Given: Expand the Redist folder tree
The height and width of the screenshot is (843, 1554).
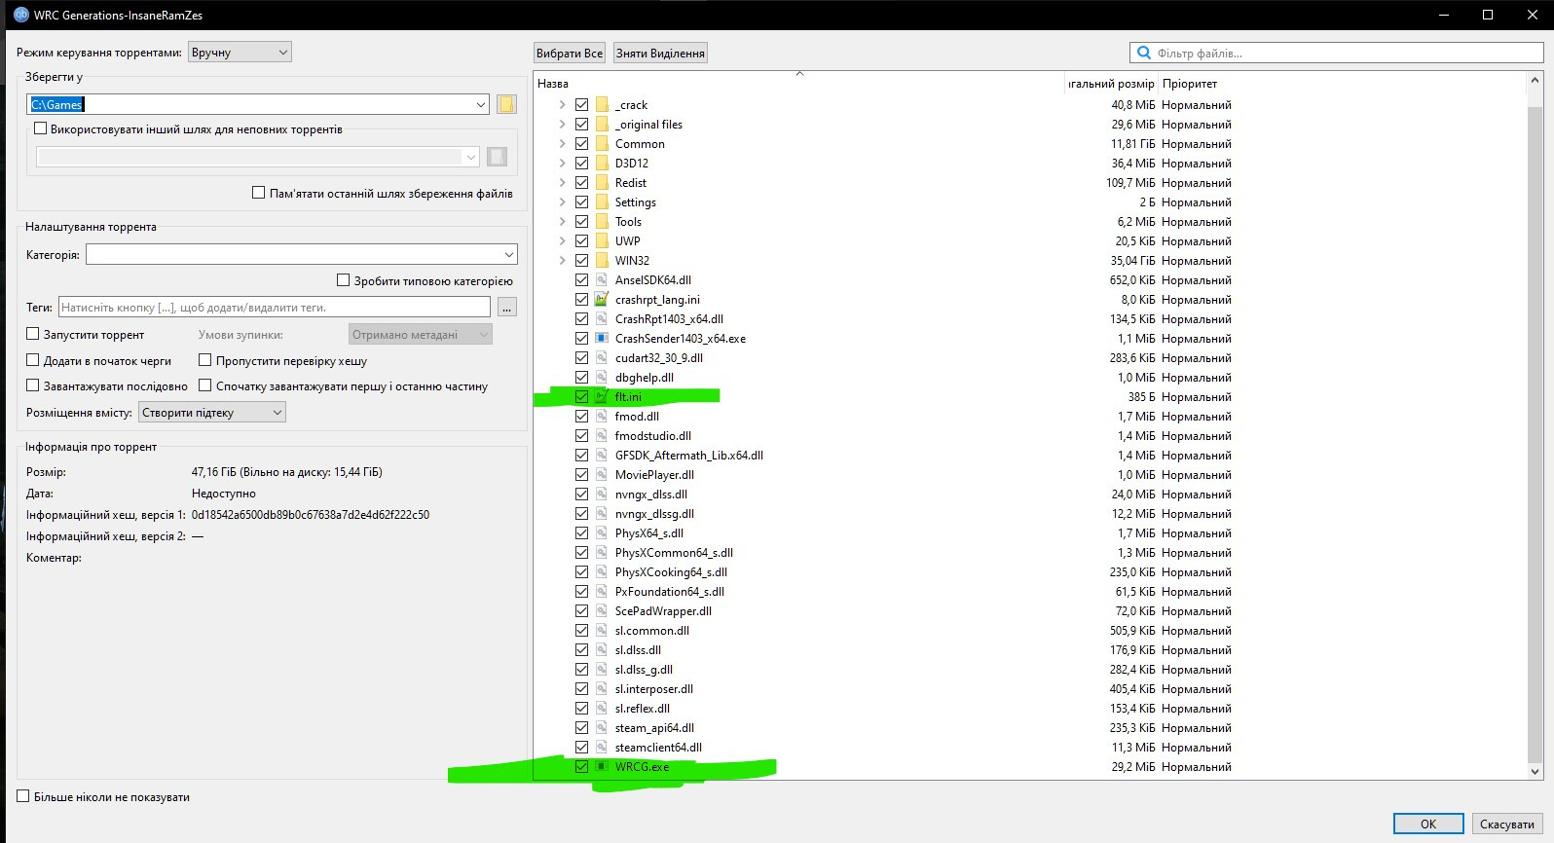Looking at the screenshot, I should (x=562, y=183).
